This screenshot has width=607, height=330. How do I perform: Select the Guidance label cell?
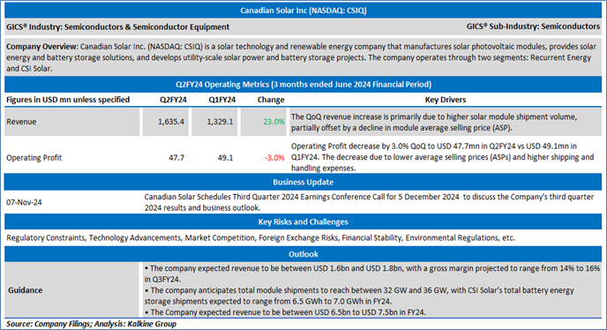(71, 290)
